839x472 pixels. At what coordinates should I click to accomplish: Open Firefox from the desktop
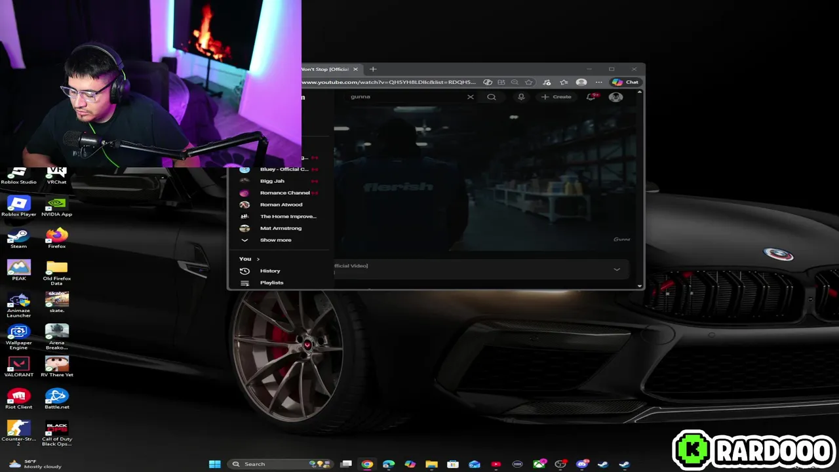point(56,239)
